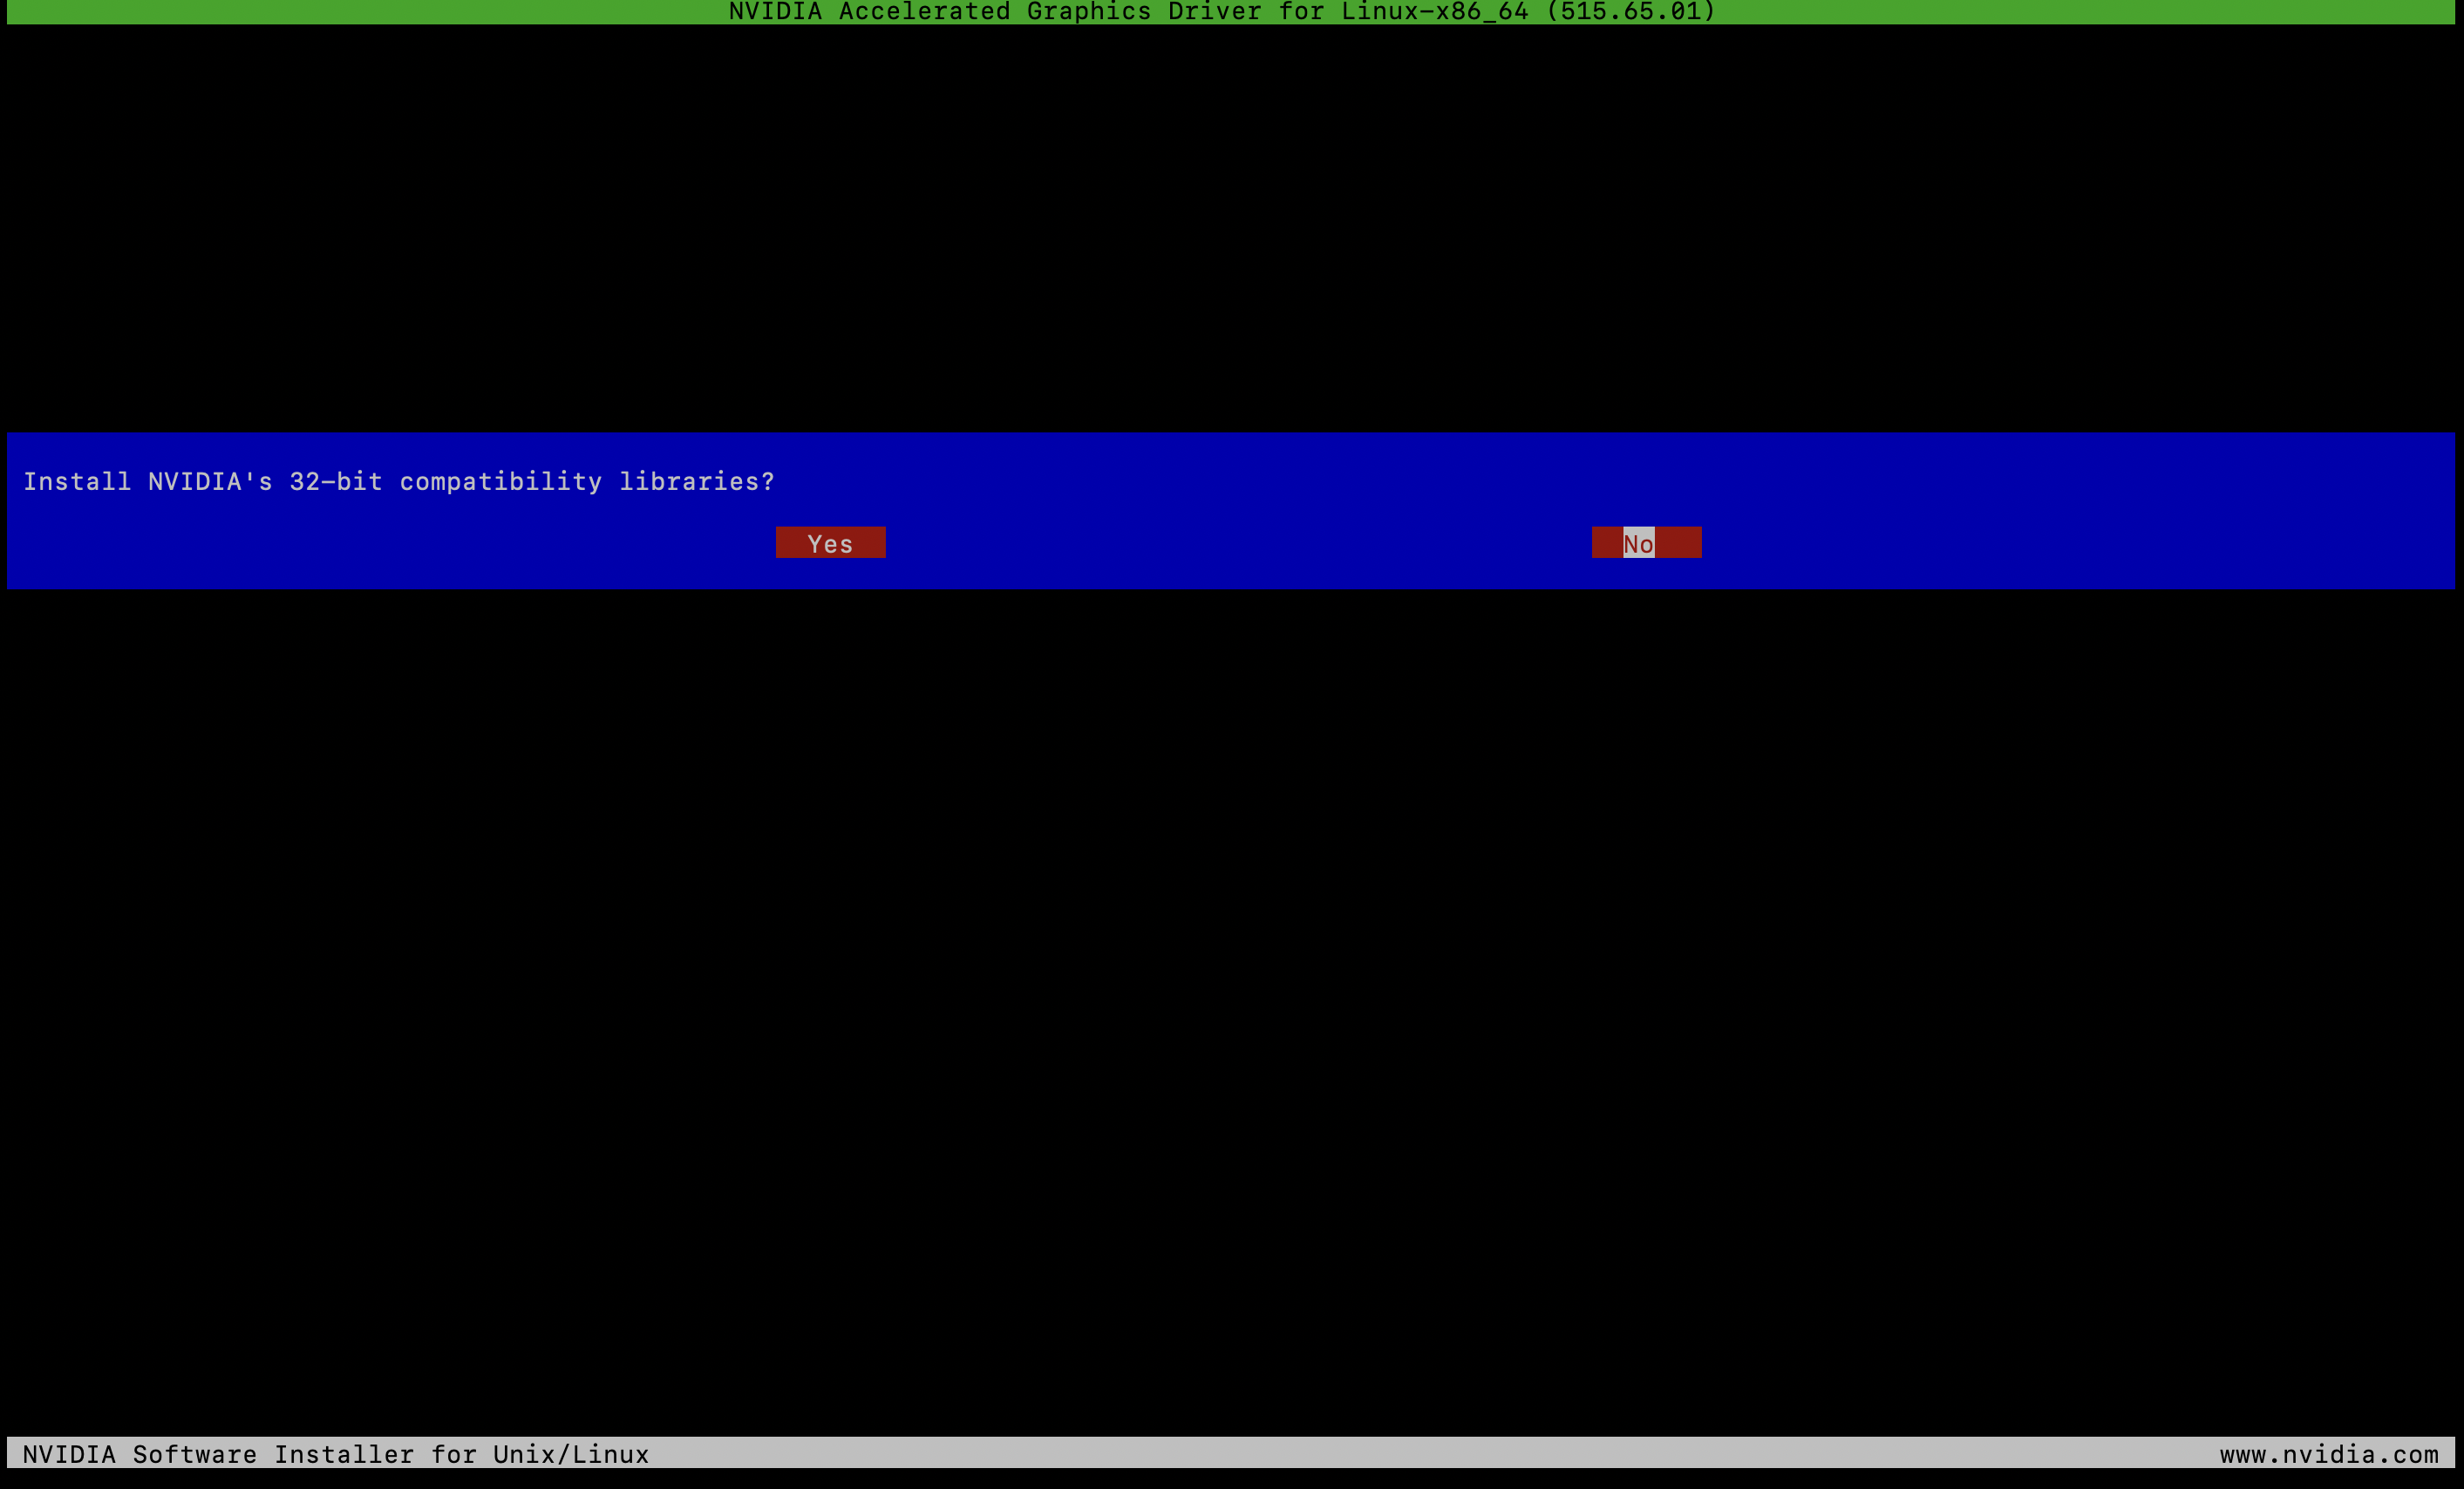This screenshot has width=2464, height=1489.
Task: Click the word 'Install' in the prompt
Action: [x=77, y=482]
